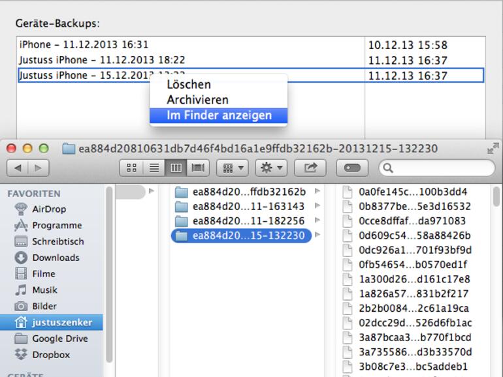Click the FAVORITEN sidebar heading
Image resolution: width=503 pixels, height=377 pixels.
pyautogui.click(x=34, y=194)
